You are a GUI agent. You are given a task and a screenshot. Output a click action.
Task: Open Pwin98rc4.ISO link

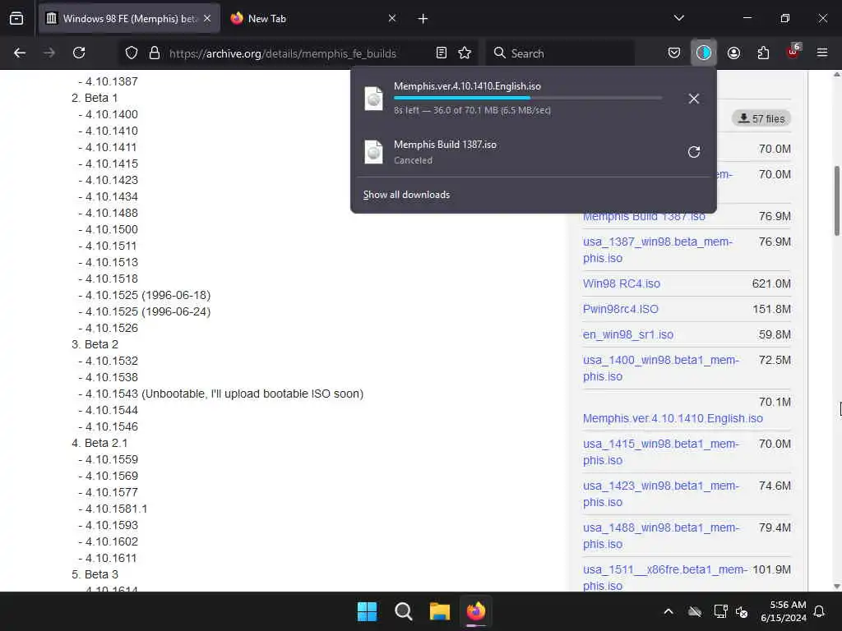(620, 309)
